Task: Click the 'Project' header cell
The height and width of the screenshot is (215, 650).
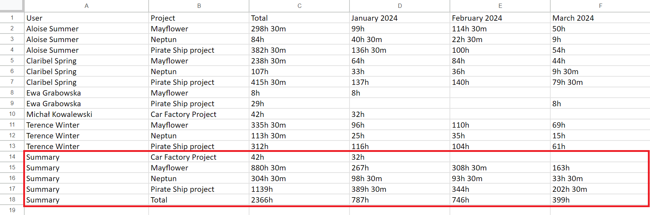Action: 199,18
